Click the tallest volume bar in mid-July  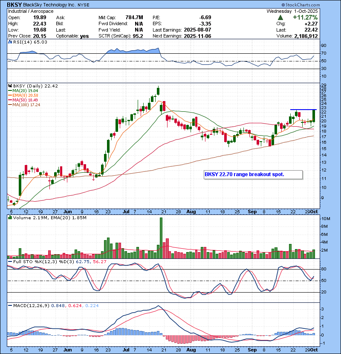click(161, 238)
